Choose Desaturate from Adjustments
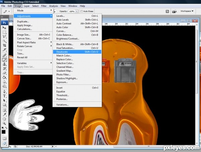Viewport: 201px width, 152px height. coord(77,52)
